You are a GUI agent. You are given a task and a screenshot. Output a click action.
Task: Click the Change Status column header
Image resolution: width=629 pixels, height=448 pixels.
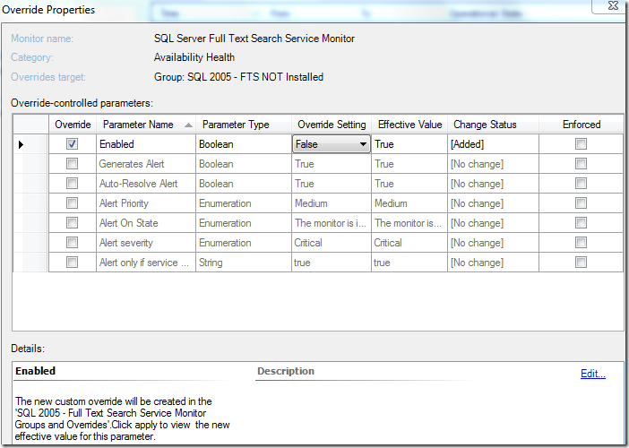pyautogui.click(x=493, y=125)
